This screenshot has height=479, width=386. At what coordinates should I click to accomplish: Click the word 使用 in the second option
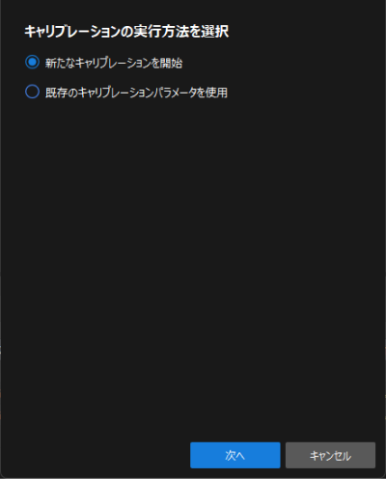coord(217,93)
